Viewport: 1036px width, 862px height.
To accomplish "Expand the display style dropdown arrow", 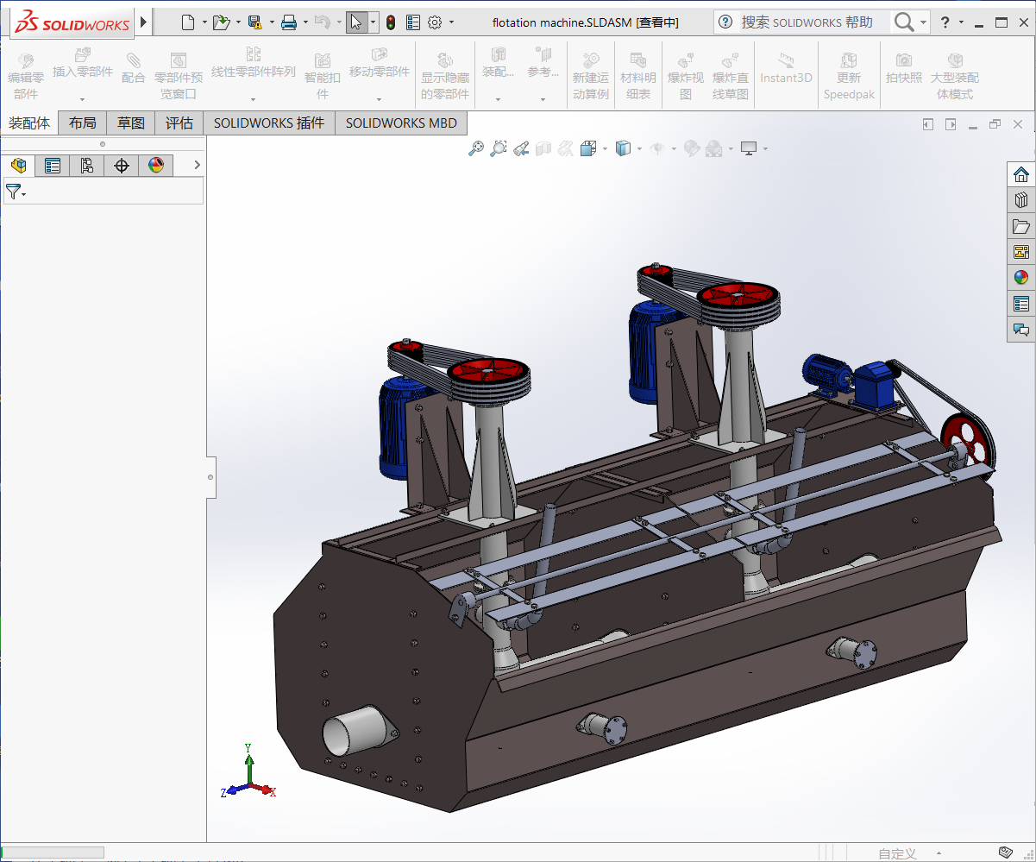I will [639, 149].
